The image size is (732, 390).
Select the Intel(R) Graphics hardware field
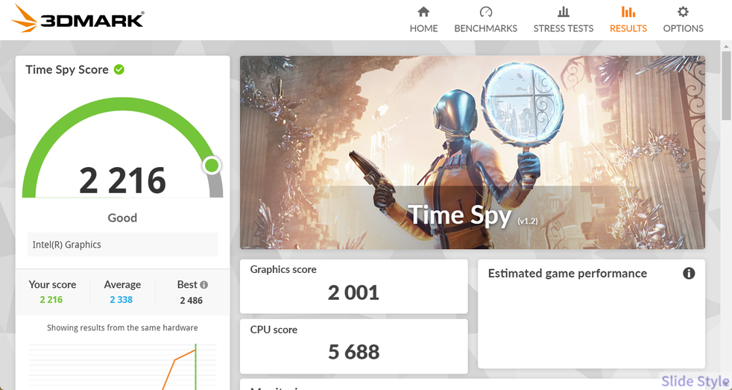123,245
